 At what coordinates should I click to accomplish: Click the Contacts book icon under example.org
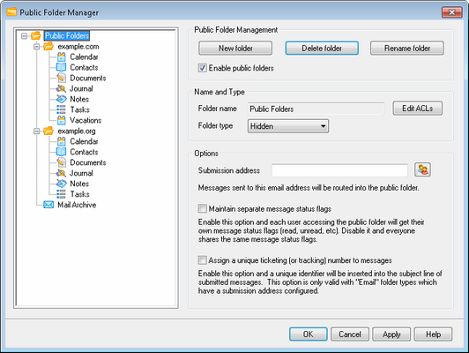pyautogui.click(x=62, y=152)
